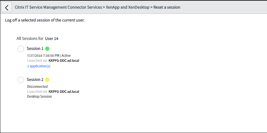Click the Session 2 label text
Image resolution: width=267 pixels, height=133 pixels.
tap(35, 80)
